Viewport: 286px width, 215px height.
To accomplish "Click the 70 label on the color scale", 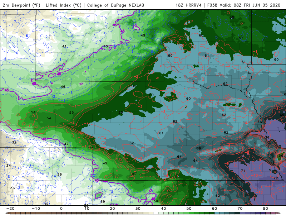I will pos(240,209).
